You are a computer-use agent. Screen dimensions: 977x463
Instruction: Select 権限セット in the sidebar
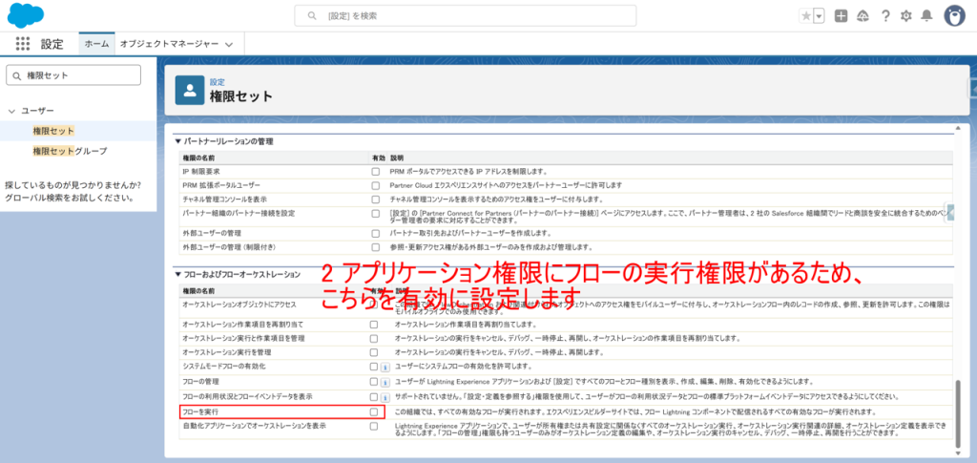click(53, 131)
